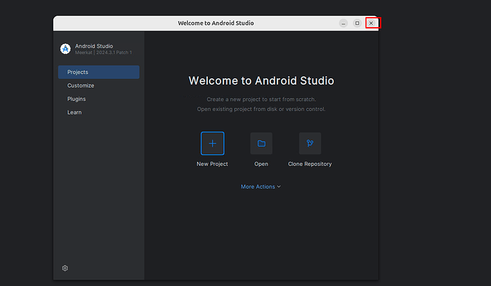Click the window title bar text

coord(216,23)
